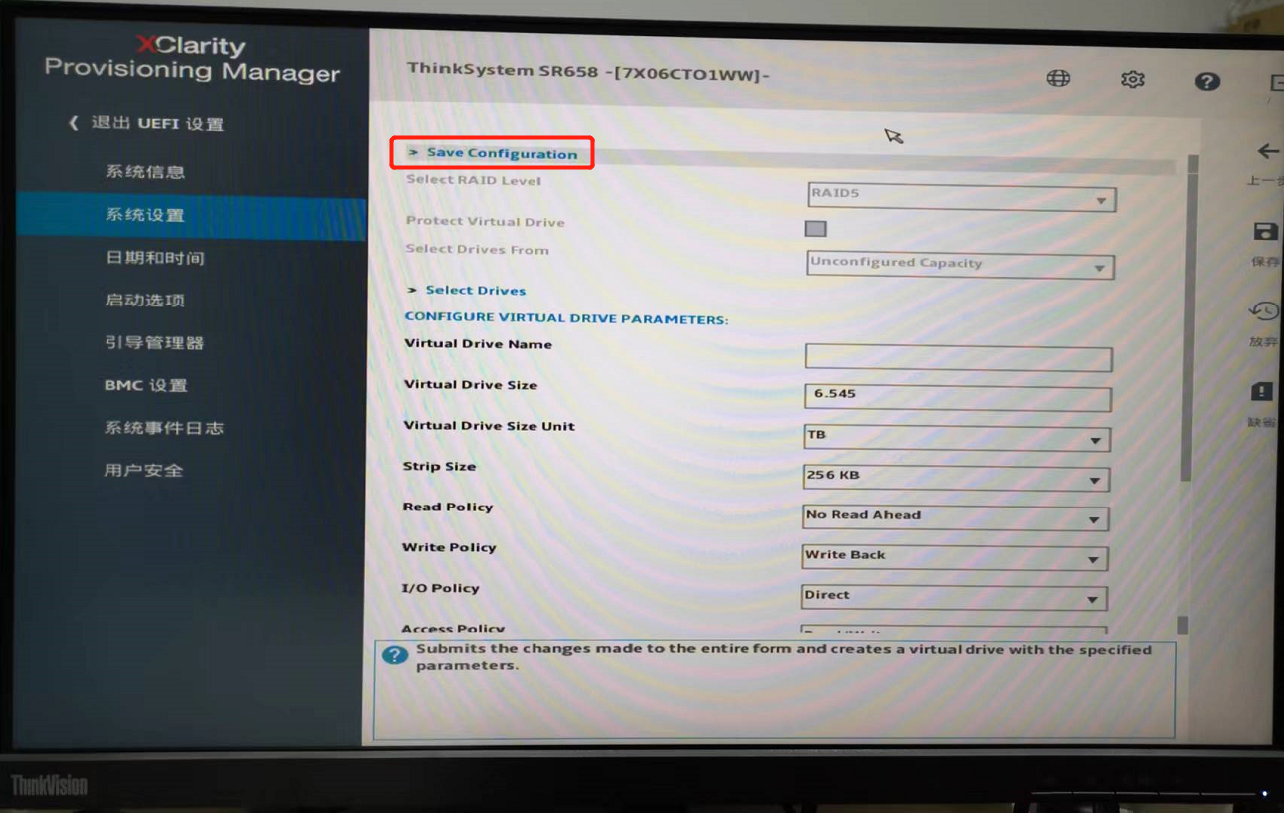The image size is (1284, 813).
Task: Select 引导管理器 in the sidebar
Action: tap(154, 343)
